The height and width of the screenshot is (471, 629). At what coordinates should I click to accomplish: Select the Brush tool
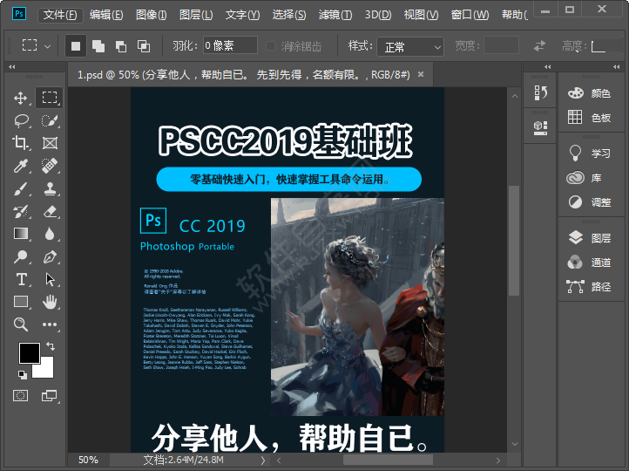point(20,188)
